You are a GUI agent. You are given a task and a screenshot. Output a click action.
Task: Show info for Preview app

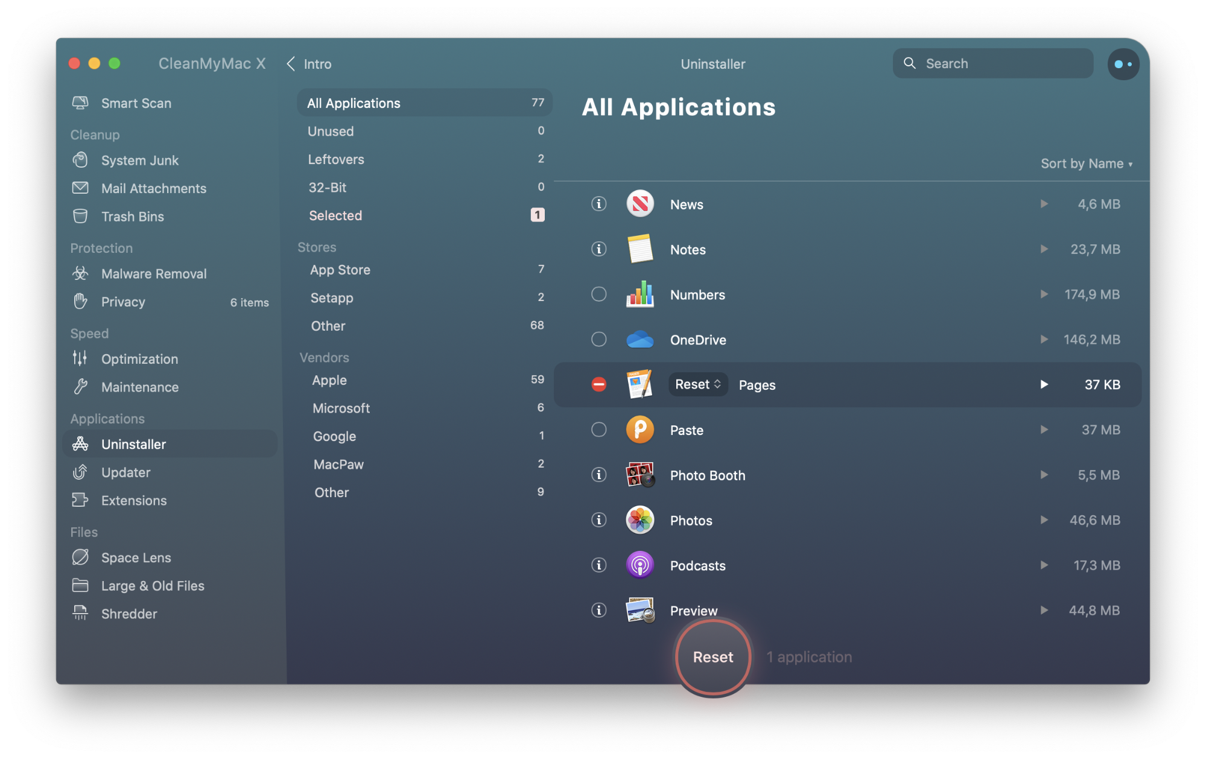tap(598, 611)
